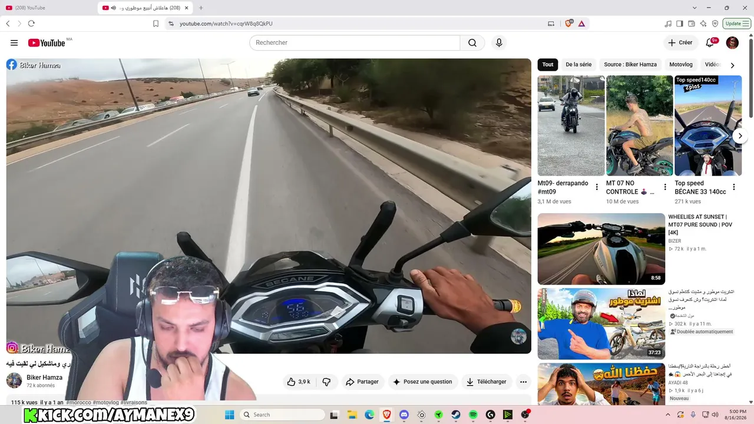Click Posez une question button
Image resolution: width=754 pixels, height=424 pixels.
coord(422,382)
